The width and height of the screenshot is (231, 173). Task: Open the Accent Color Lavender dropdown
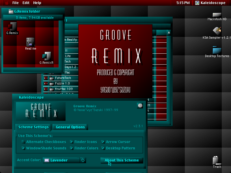(x=64, y=160)
